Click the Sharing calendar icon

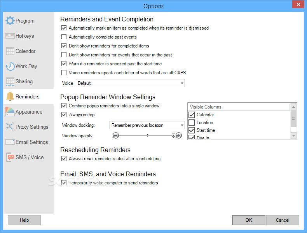pos(10,82)
